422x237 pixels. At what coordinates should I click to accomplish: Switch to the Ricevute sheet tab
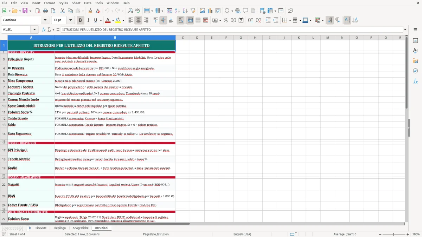[41, 228]
